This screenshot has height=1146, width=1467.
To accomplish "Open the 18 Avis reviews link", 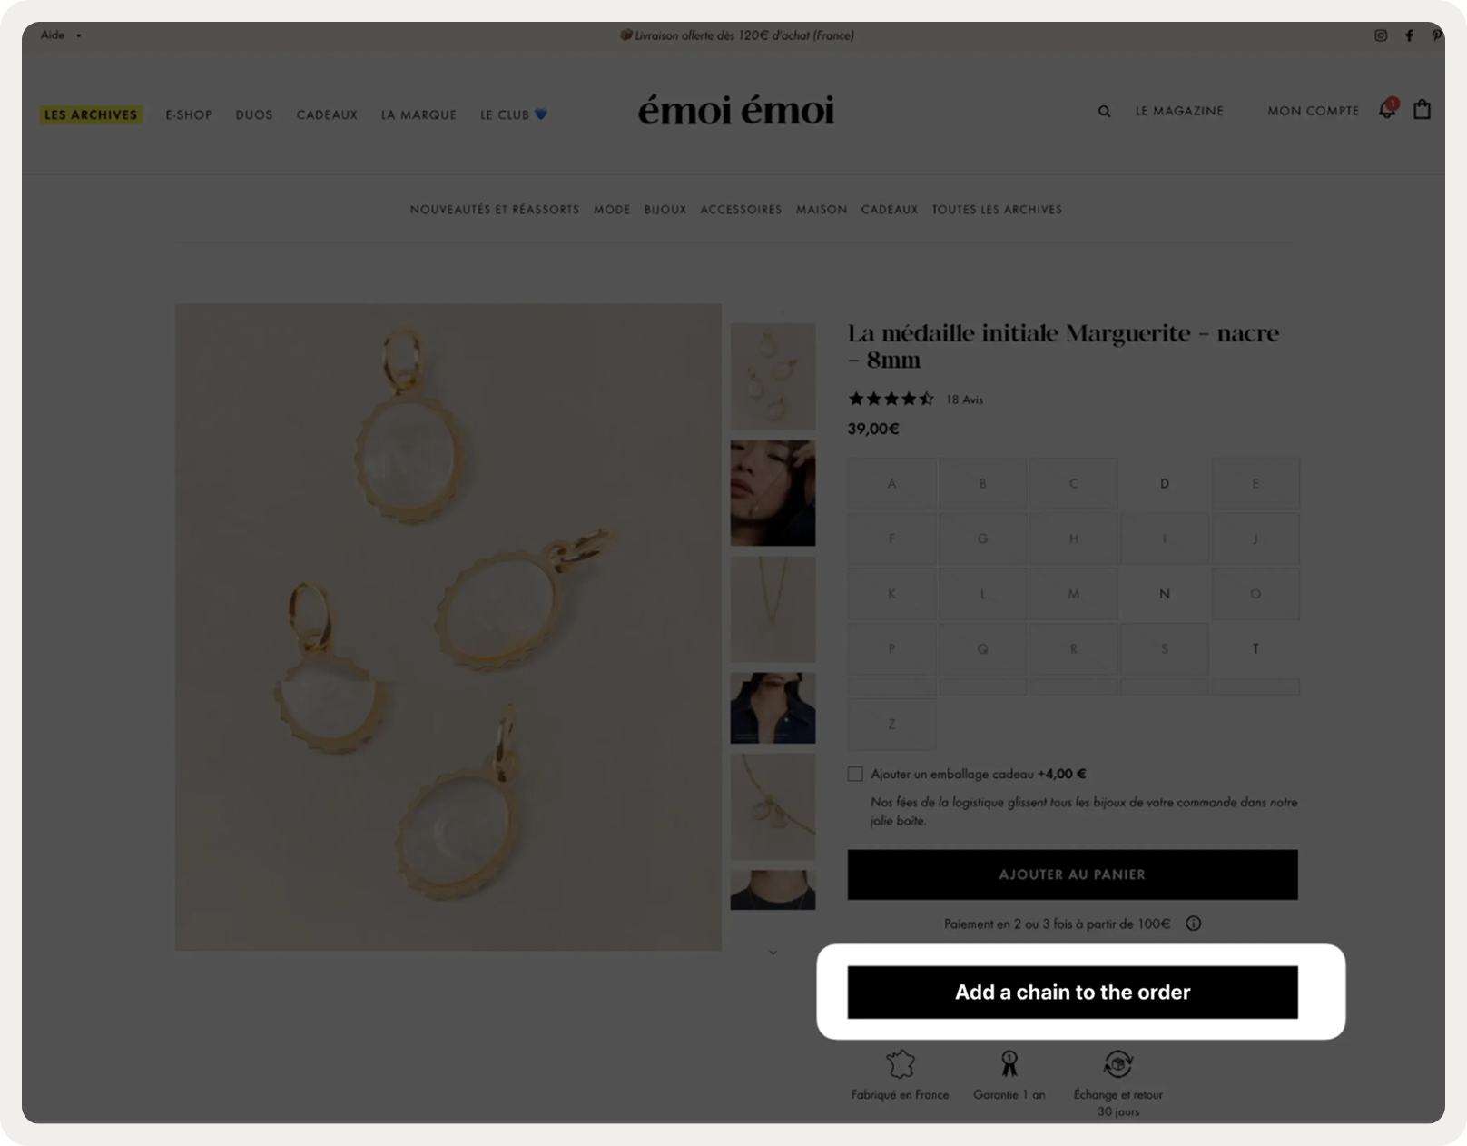I will click(x=964, y=400).
